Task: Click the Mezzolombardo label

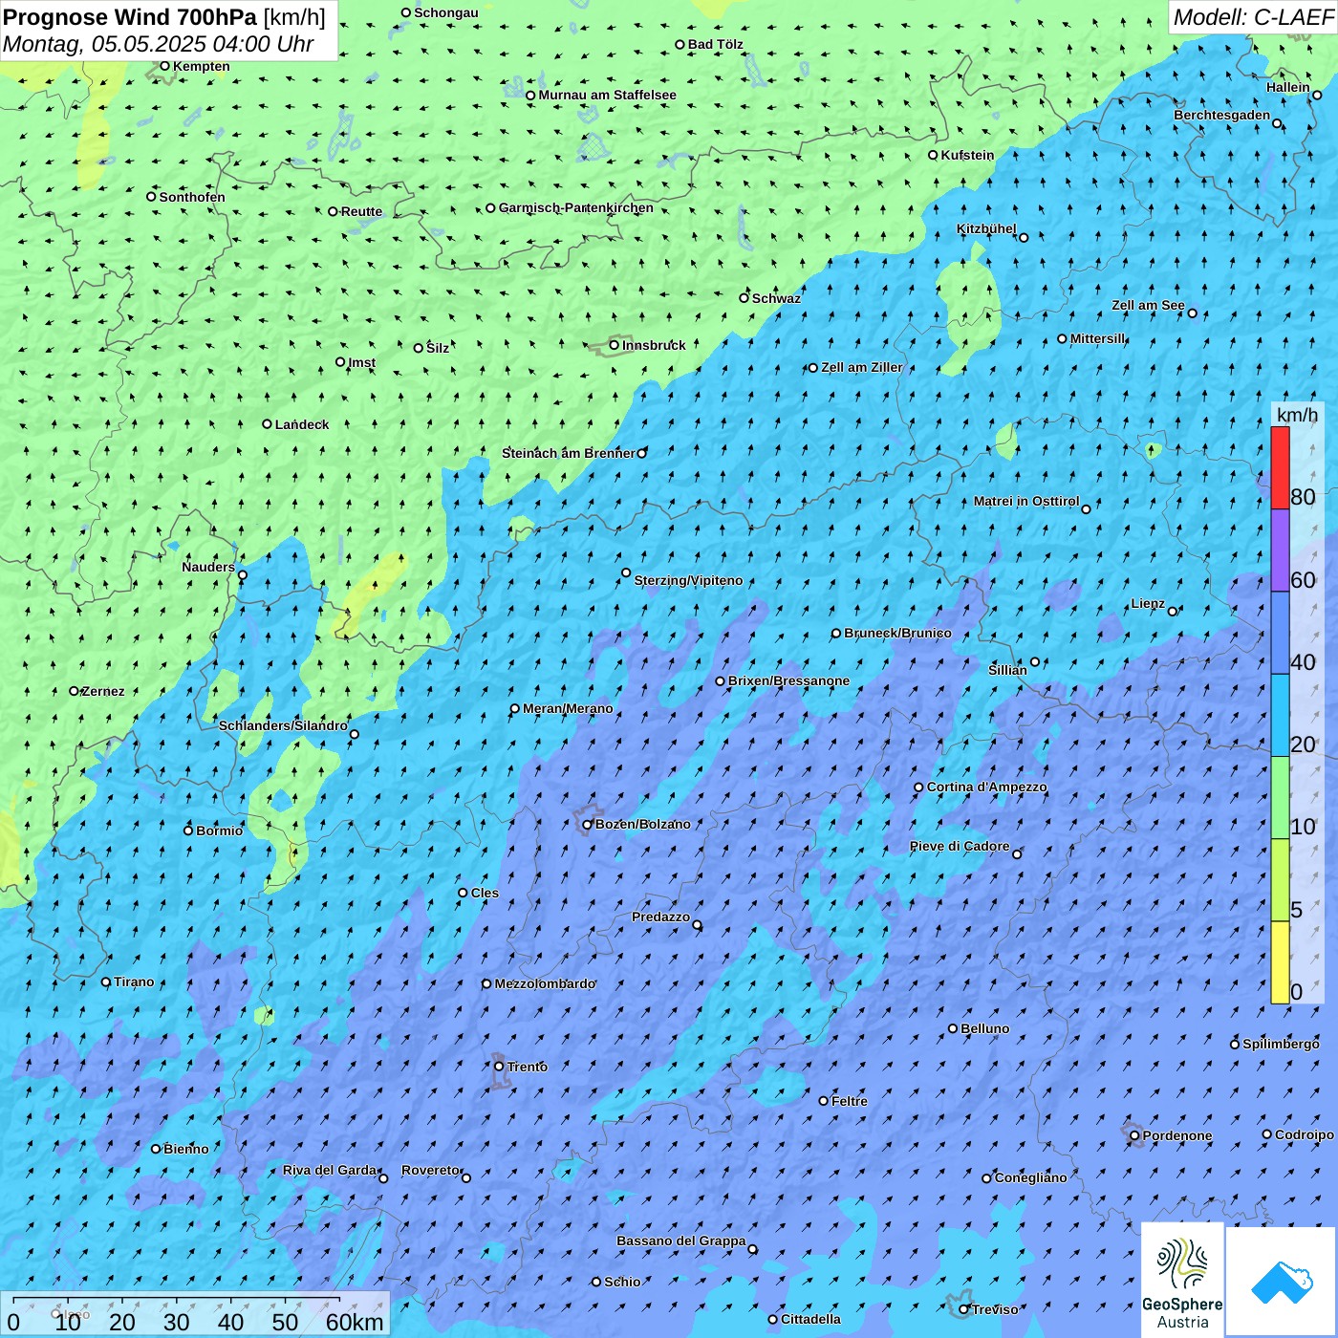Action: click(x=545, y=983)
